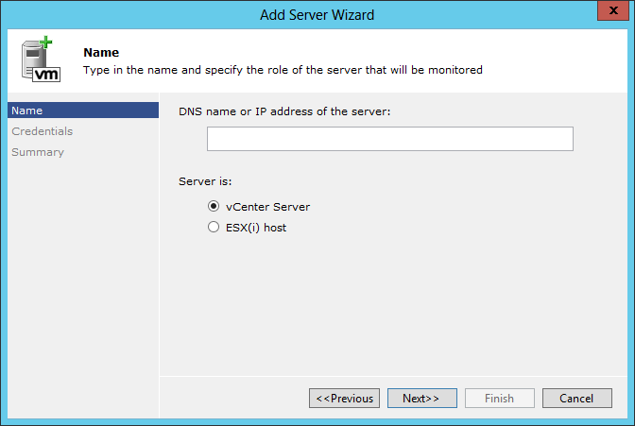This screenshot has height=426, width=635.
Task: Jump to the Summary wizard step
Action: point(38,152)
